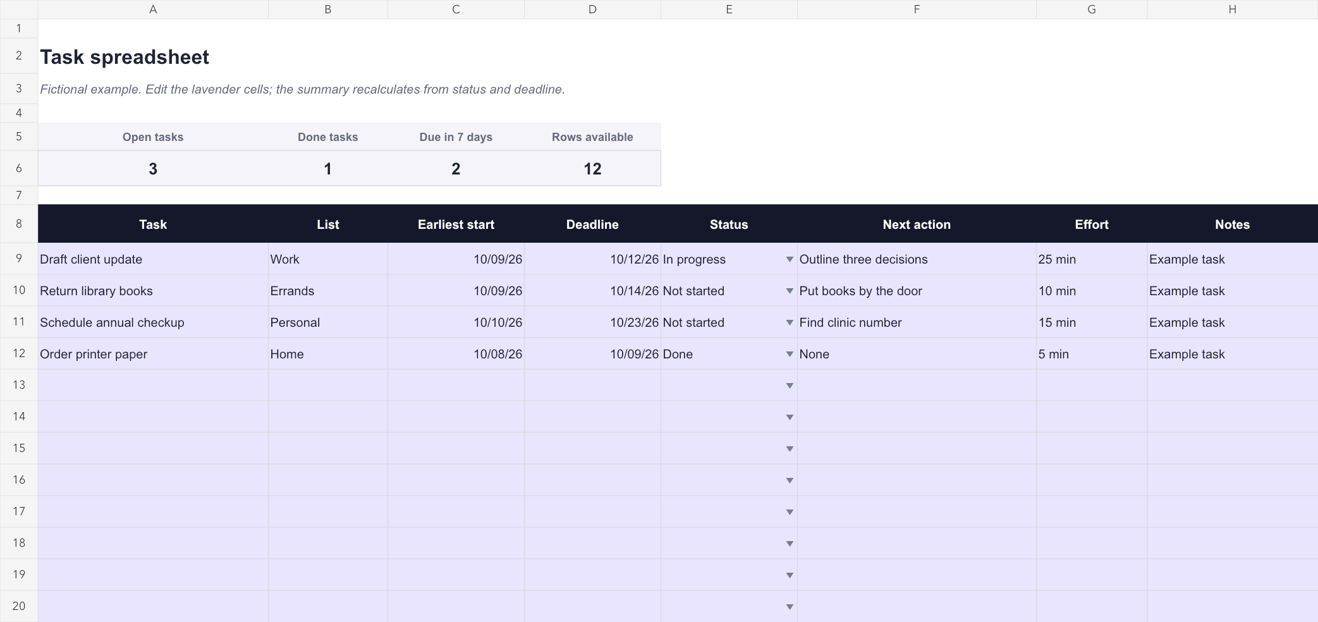Click the 'Task spreadsheet' title cell
This screenshot has height=622, width=1318.
(153, 57)
